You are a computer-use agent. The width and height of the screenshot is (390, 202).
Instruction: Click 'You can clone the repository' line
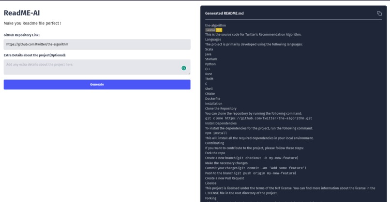point(254,113)
